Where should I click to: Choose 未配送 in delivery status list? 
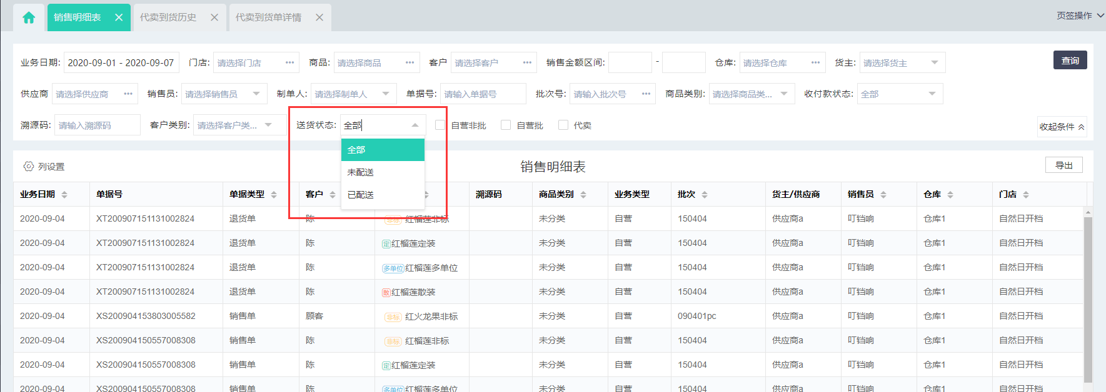pyautogui.click(x=383, y=172)
